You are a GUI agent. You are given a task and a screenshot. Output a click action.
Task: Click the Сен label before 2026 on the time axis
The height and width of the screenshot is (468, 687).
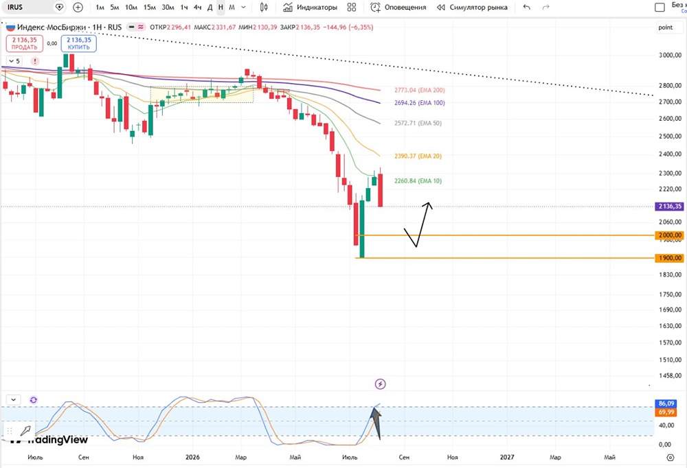(x=83, y=457)
